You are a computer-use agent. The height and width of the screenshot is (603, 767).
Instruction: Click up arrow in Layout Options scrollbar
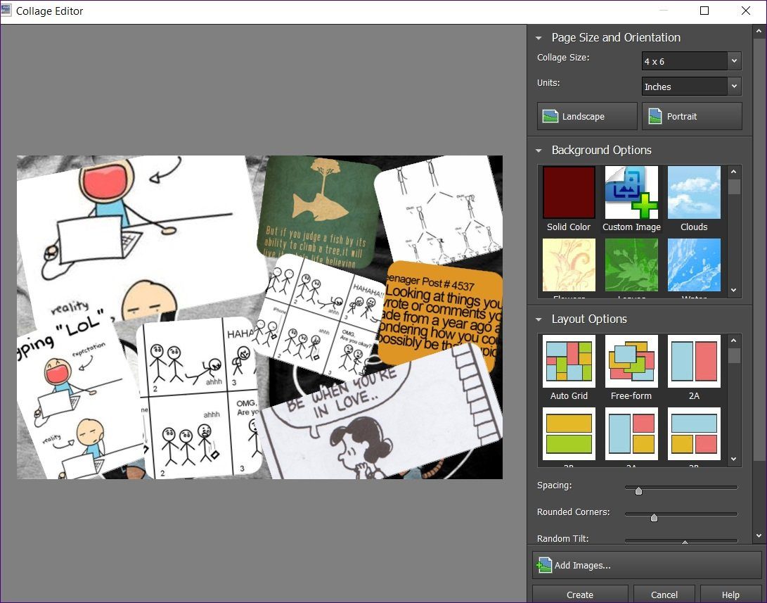[x=733, y=341]
